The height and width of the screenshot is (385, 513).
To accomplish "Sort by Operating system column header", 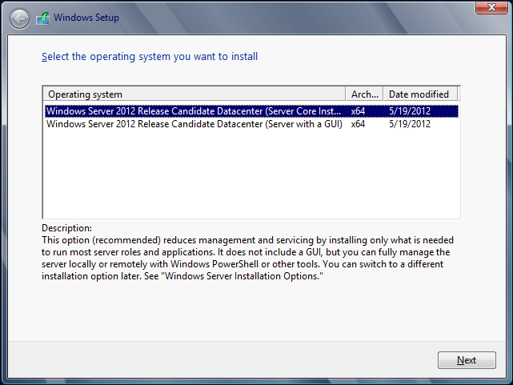I will (194, 94).
